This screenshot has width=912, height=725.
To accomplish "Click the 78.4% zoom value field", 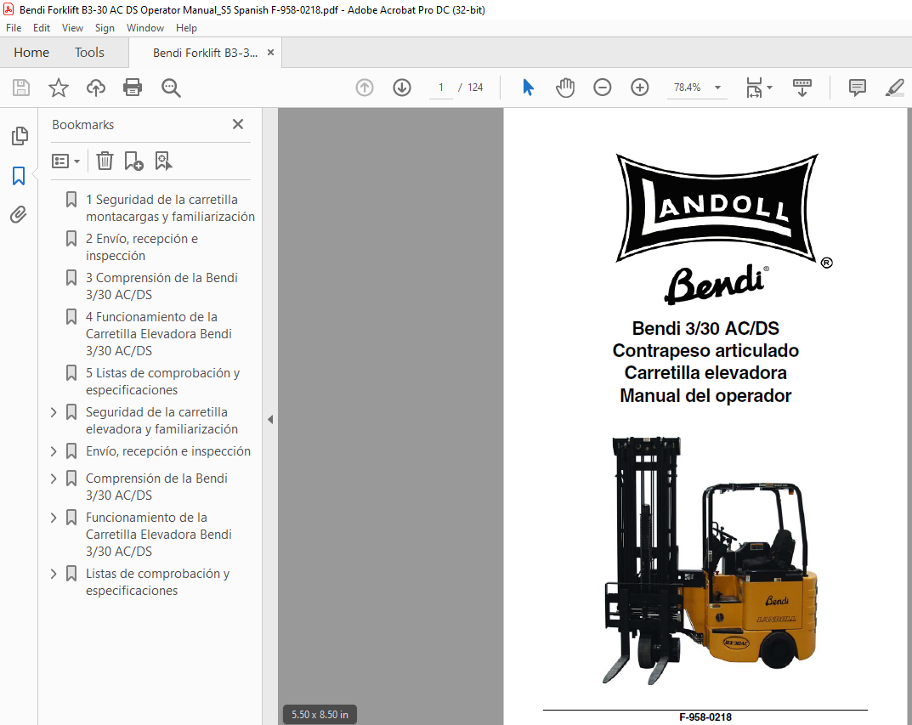I will tap(687, 88).
